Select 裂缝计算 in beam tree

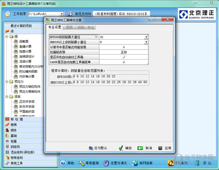click(25, 46)
